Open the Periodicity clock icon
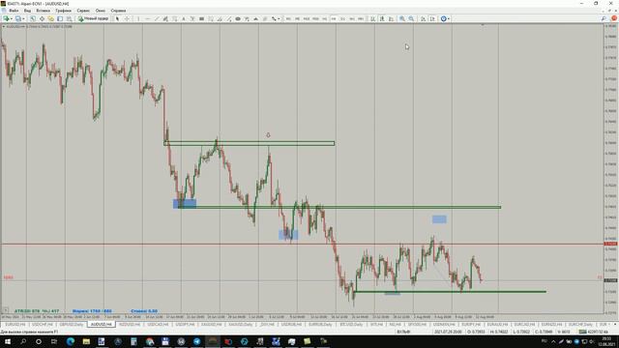 point(443,18)
